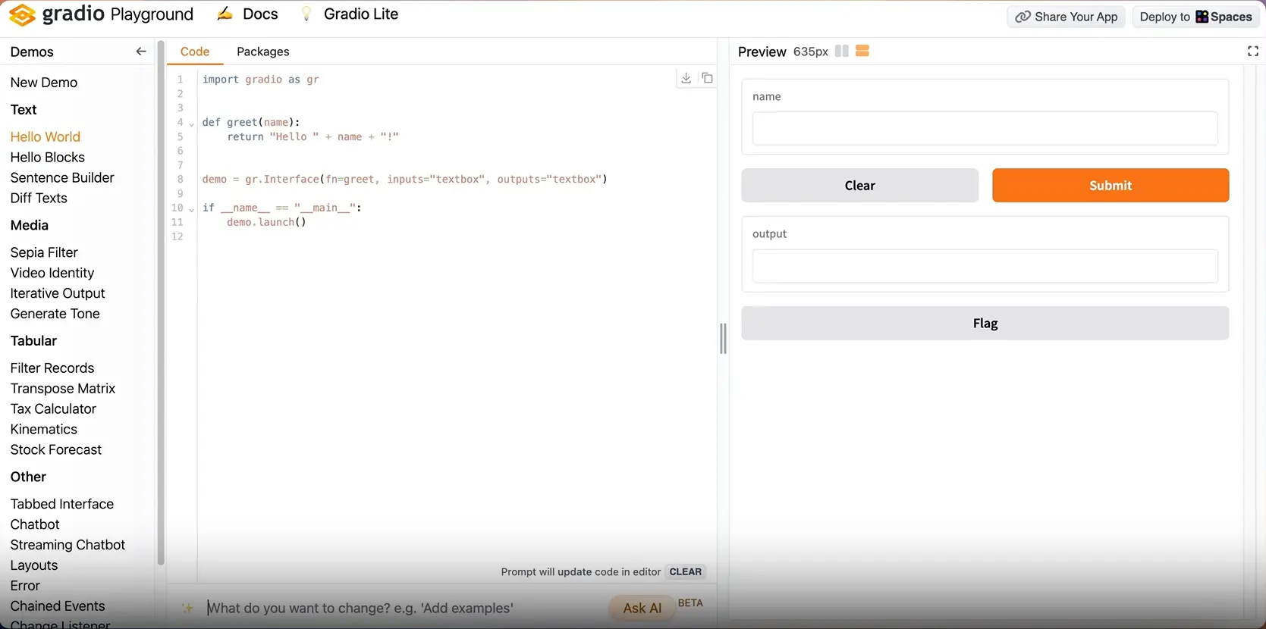Open the Video Identity demo
The height and width of the screenshot is (629, 1266).
(52, 274)
